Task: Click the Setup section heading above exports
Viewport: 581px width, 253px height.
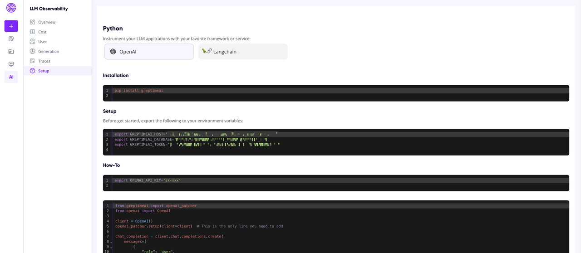Action: pyautogui.click(x=110, y=111)
